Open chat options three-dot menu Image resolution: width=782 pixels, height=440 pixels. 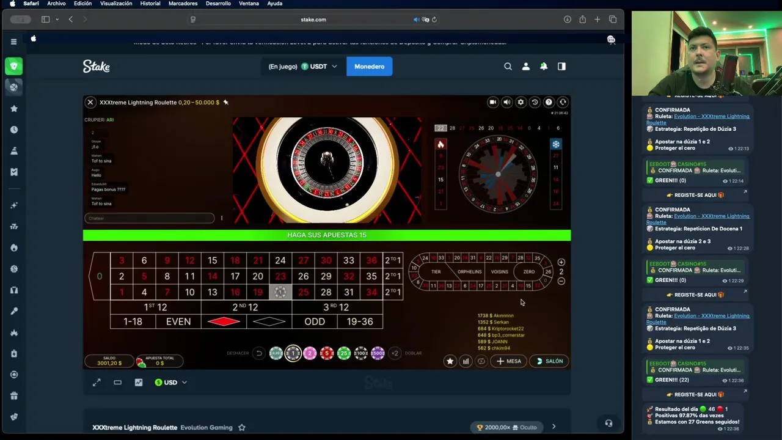point(222,218)
